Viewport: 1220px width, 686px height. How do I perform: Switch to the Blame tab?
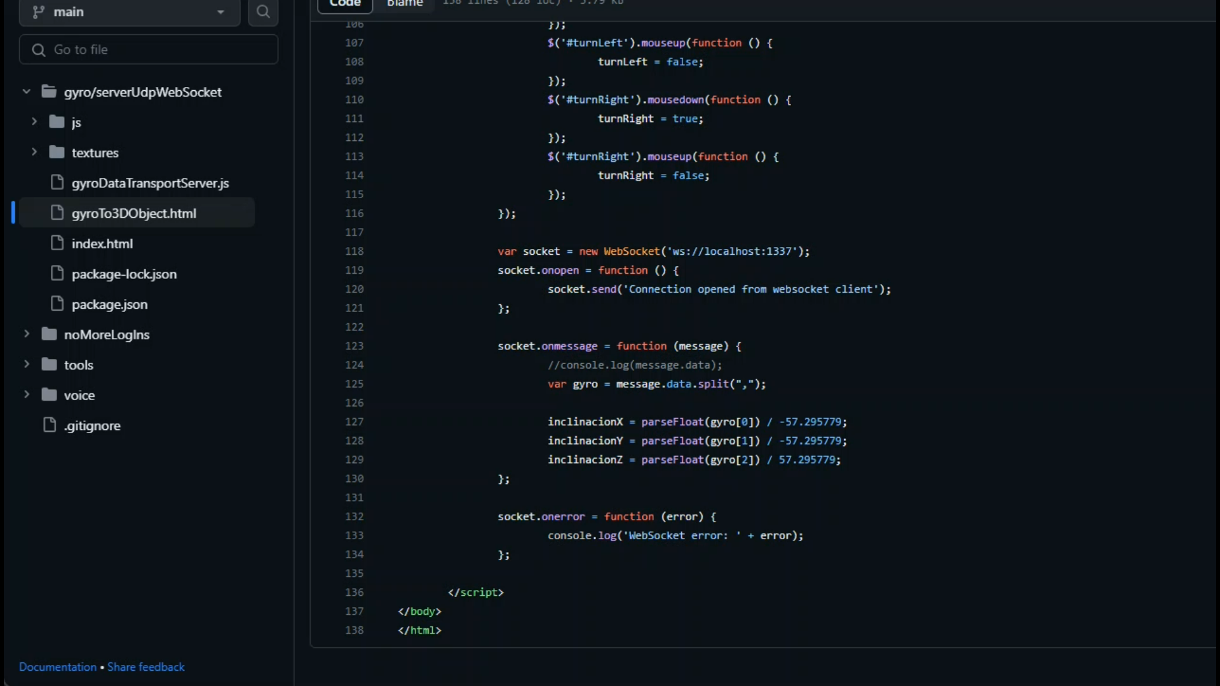(x=405, y=4)
